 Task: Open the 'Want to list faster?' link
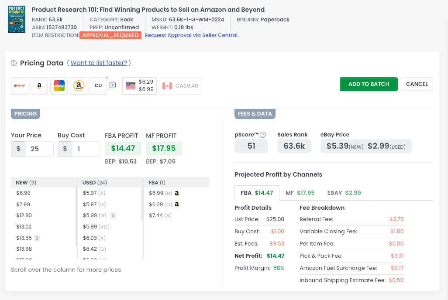[99, 63]
